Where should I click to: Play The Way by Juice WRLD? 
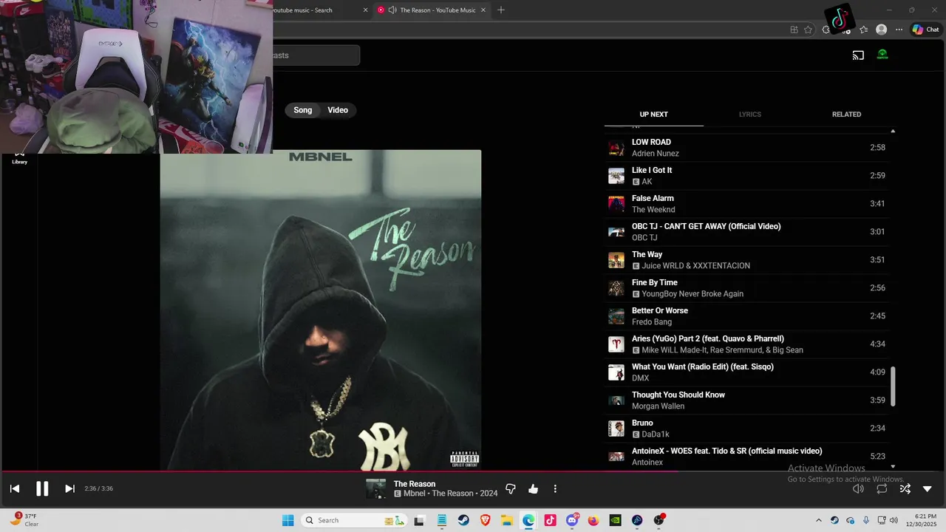tap(746, 260)
